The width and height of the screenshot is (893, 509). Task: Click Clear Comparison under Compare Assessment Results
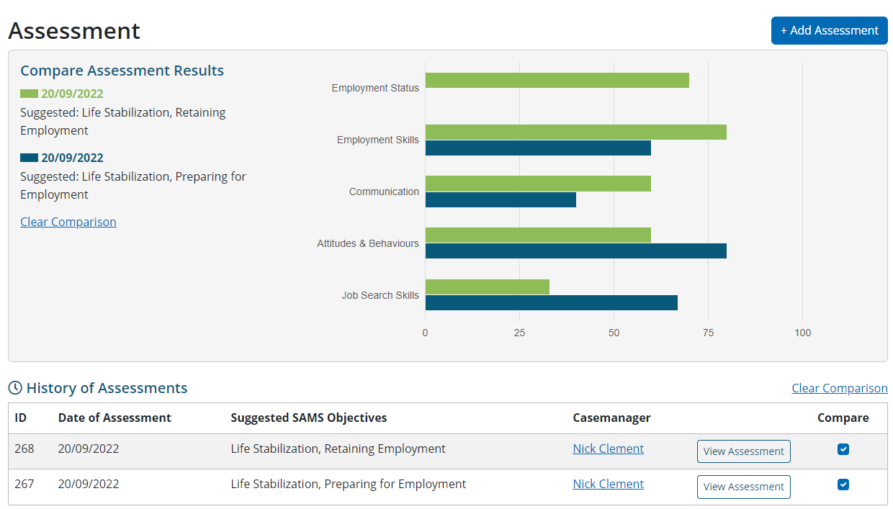[68, 222]
